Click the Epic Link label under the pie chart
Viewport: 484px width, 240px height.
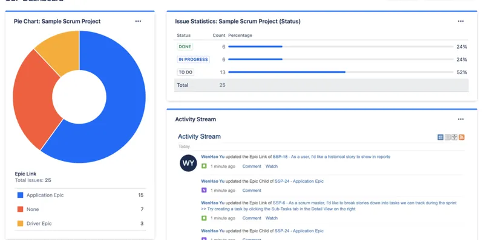coord(25,174)
